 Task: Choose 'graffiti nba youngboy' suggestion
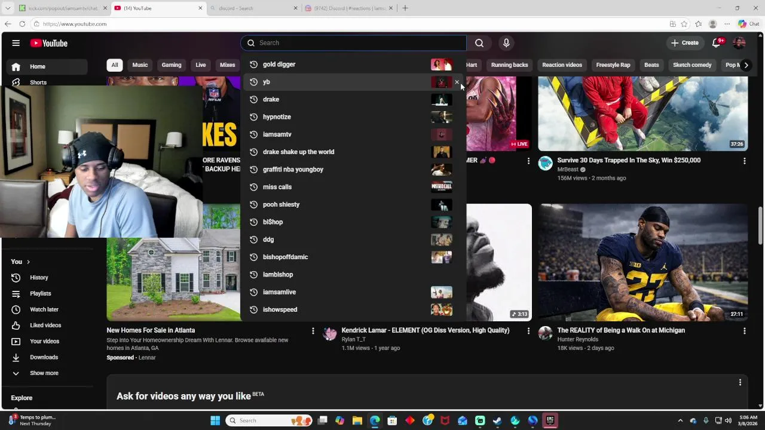tap(353, 170)
